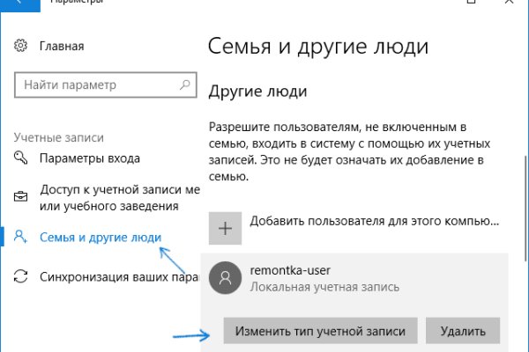This screenshot has width=529, height=352.
Task: Click the key icon for Параметры входа
Action: [x=22, y=158]
